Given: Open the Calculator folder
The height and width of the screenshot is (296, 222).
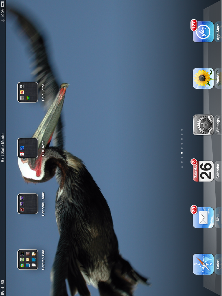Looking at the screenshot, I should pos(28,92).
